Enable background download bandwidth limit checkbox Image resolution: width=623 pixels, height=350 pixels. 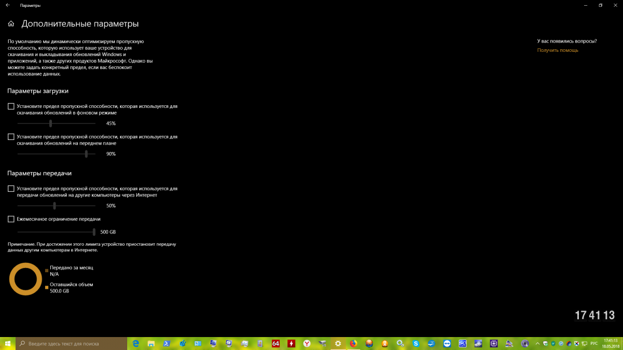pos(11,106)
